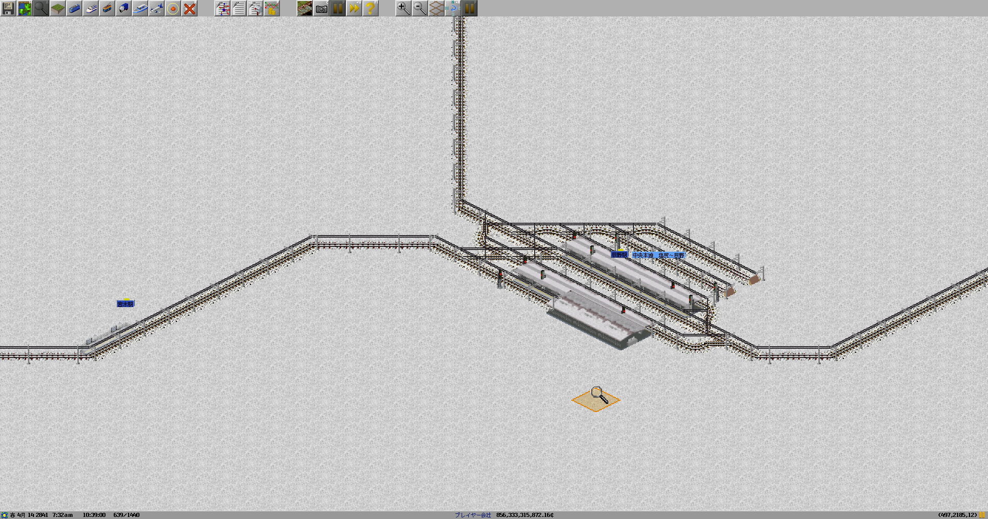The height and width of the screenshot is (519, 988).
Task: Click the 10:39:00 clock readout
Action: coord(94,515)
